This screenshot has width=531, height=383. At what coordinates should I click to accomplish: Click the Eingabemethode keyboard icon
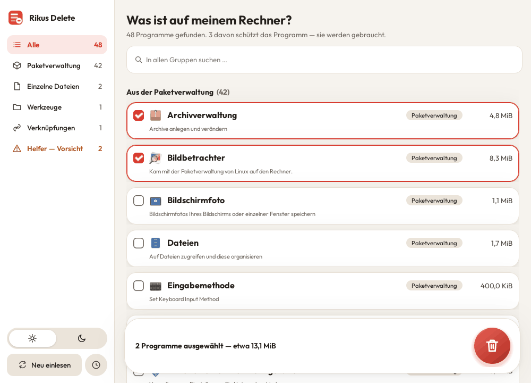click(x=156, y=286)
